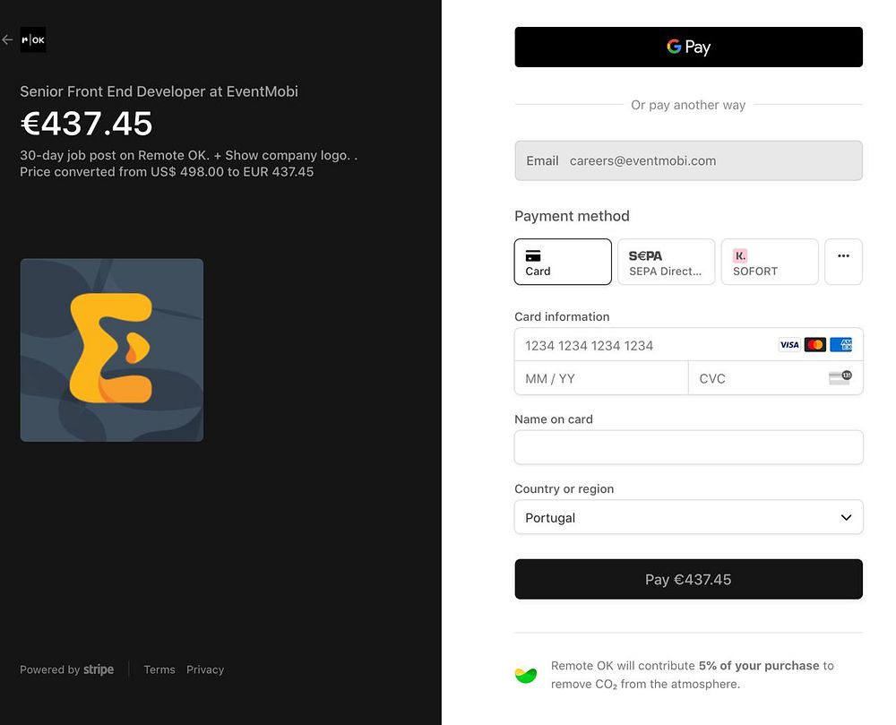Click the Remote OK logo icon
The width and height of the screenshot is (896, 725).
[x=33, y=39]
